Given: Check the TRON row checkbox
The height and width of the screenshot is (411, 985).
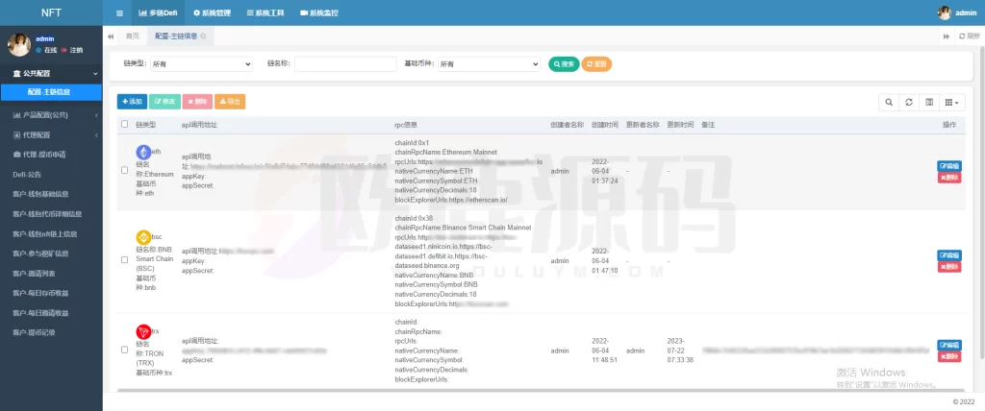Looking at the screenshot, I should [x=124, y=350].
